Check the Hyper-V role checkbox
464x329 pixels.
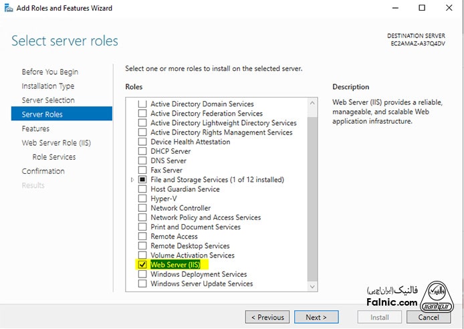click(142, 199)
